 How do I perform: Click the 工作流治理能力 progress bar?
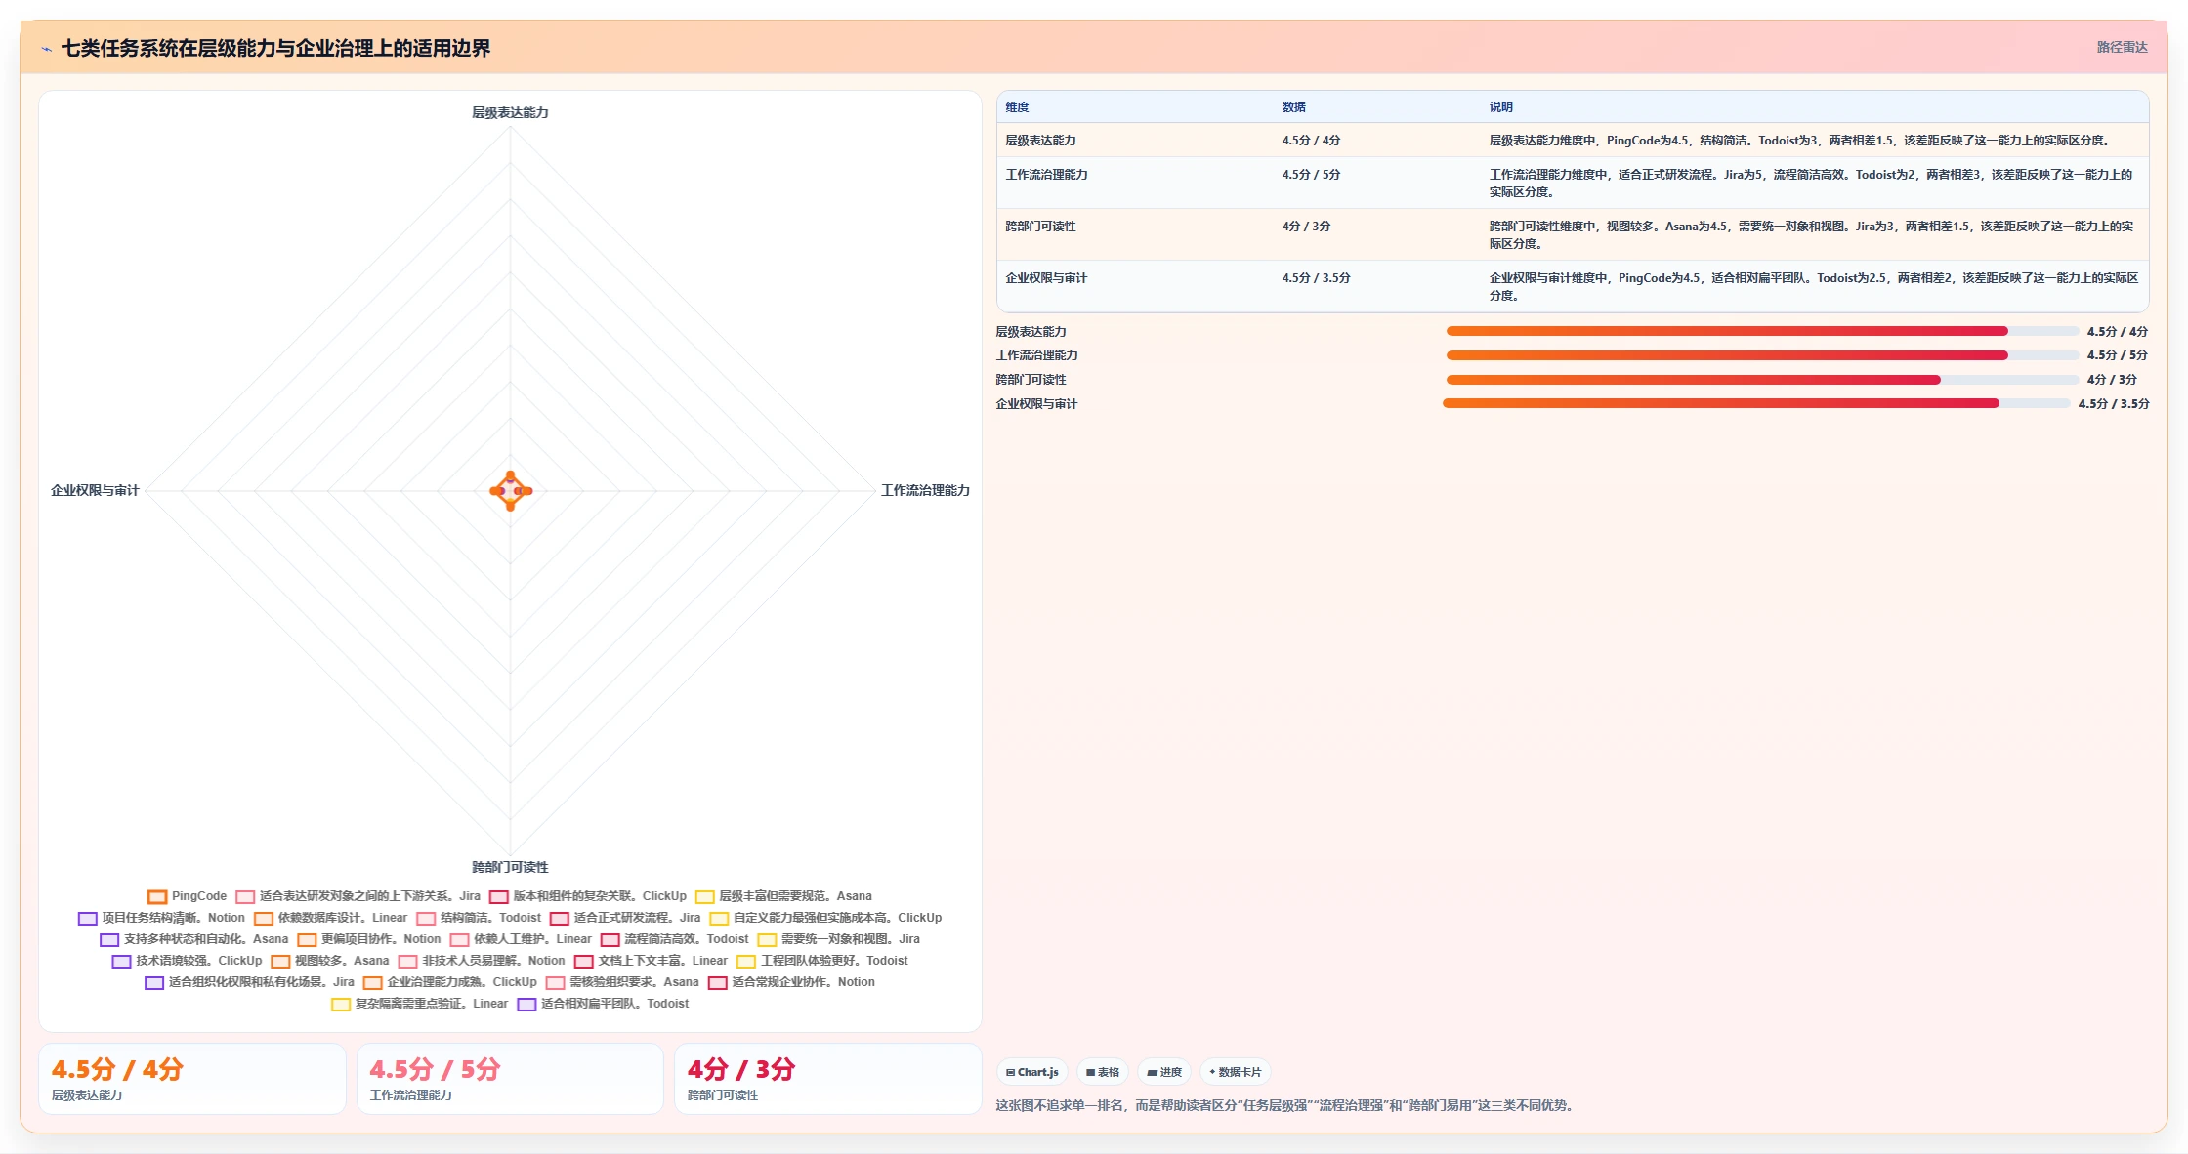click(1762, 355)
